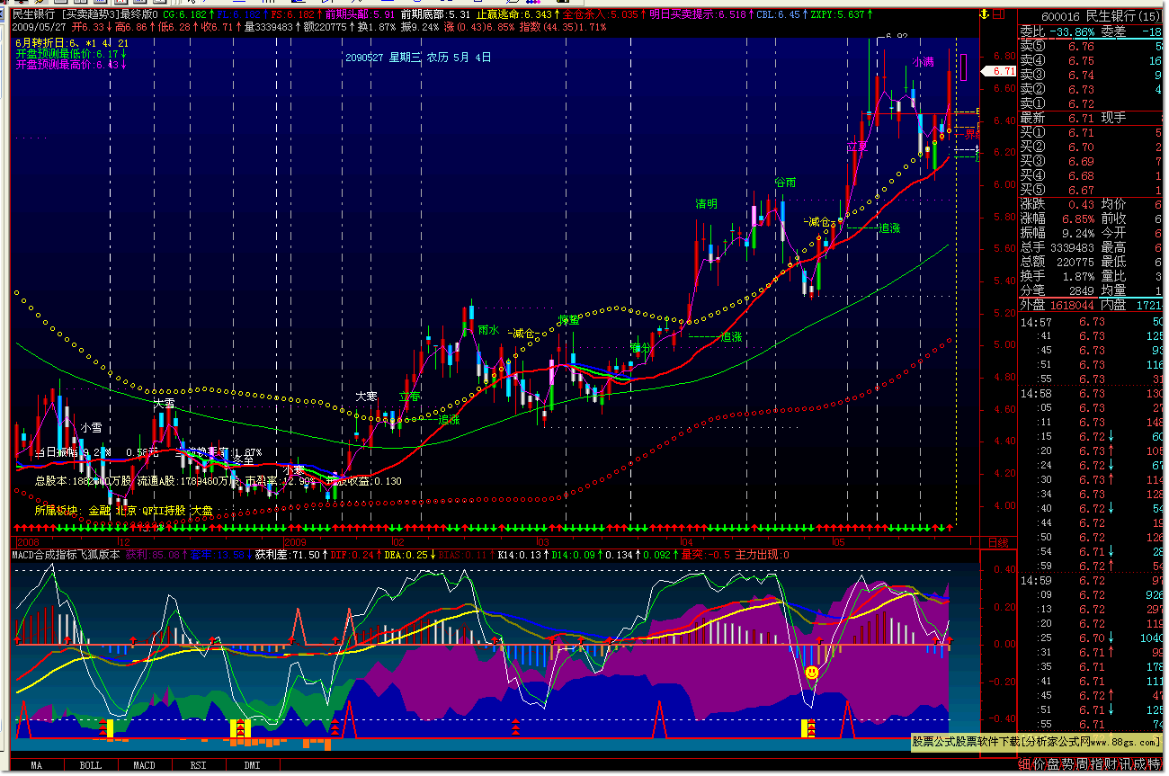Click the 开盘预测最高价 label

[x=70, y=65]
